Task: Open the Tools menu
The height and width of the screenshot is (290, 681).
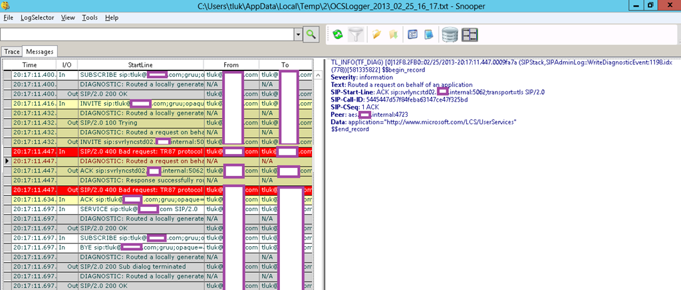Action: 89,17
